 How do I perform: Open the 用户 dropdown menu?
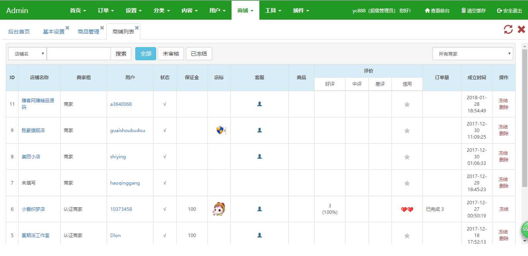click(218, 10)
